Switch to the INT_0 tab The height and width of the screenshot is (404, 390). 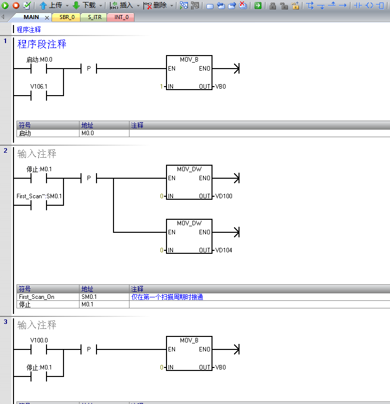point(121,17)
